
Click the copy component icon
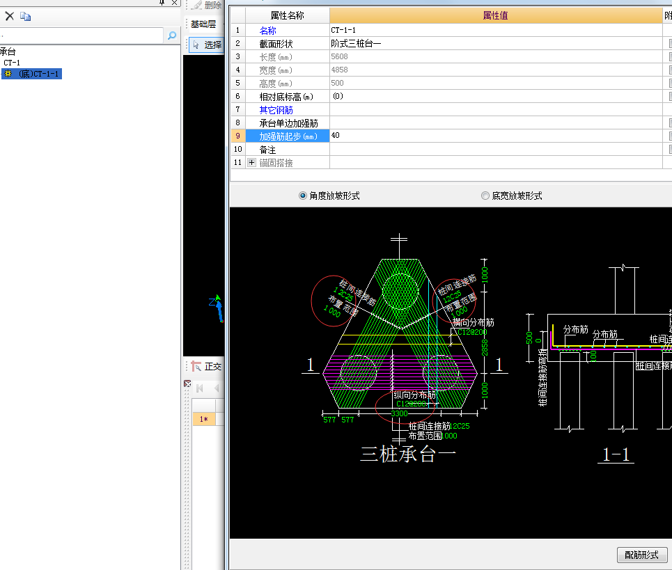point(25,16)
